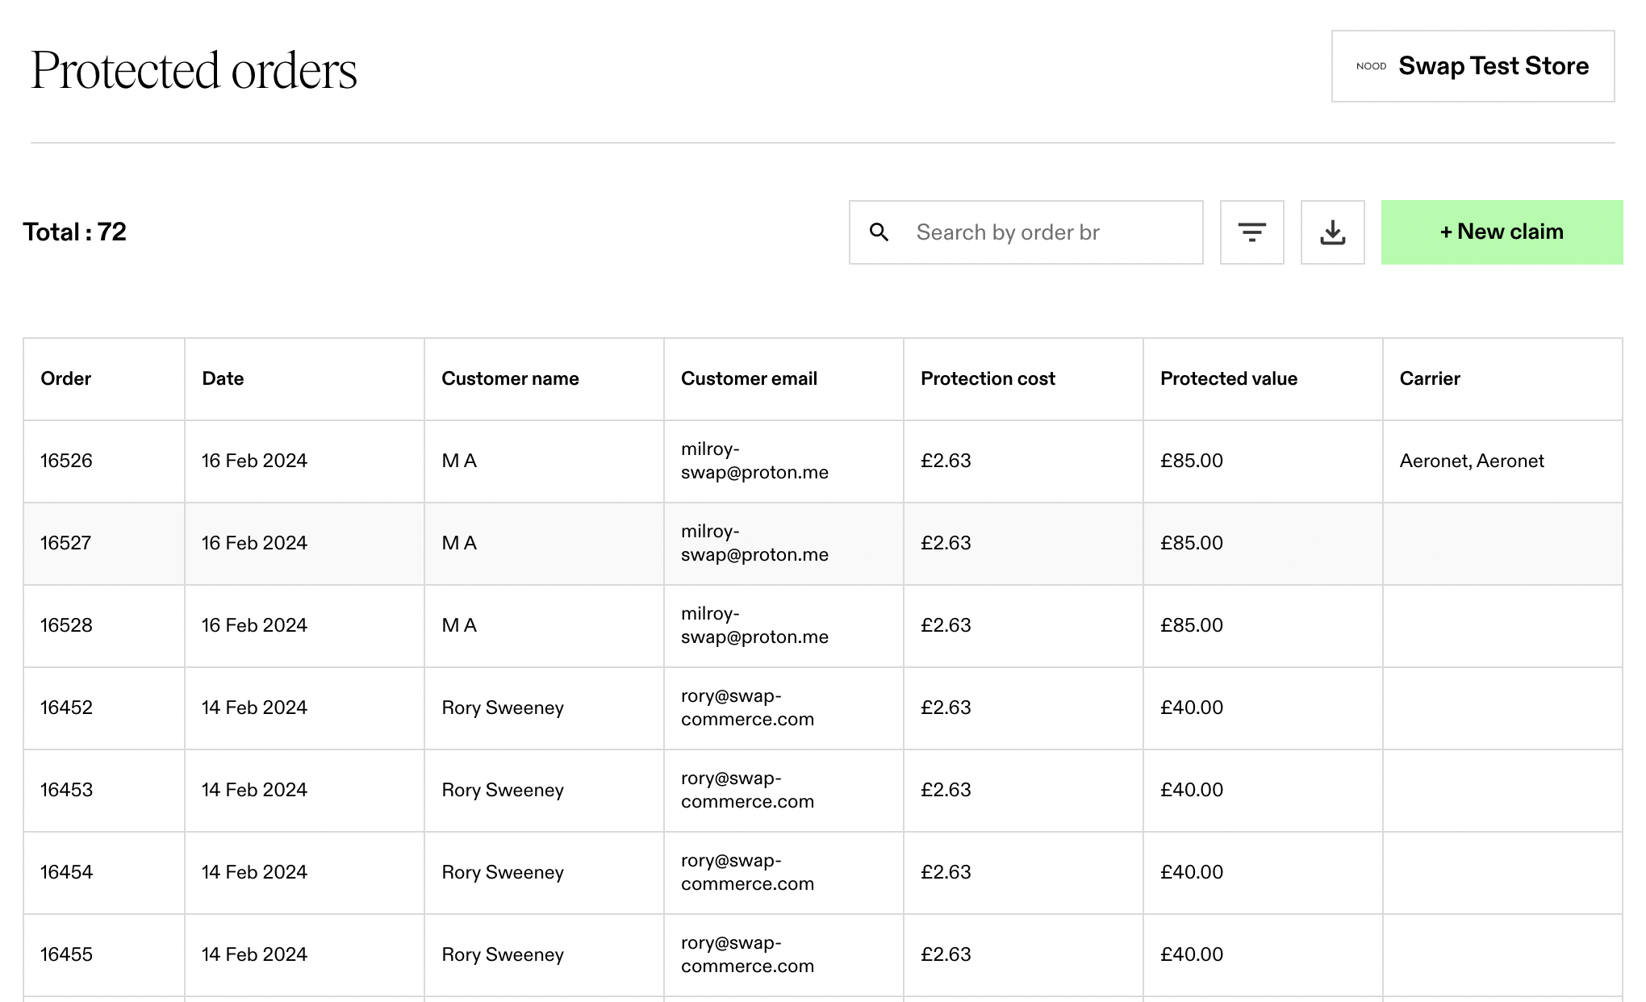Screen dimensions: 1646x1002
Task: Open order 16454 row
Action: (x=822, y=872)
